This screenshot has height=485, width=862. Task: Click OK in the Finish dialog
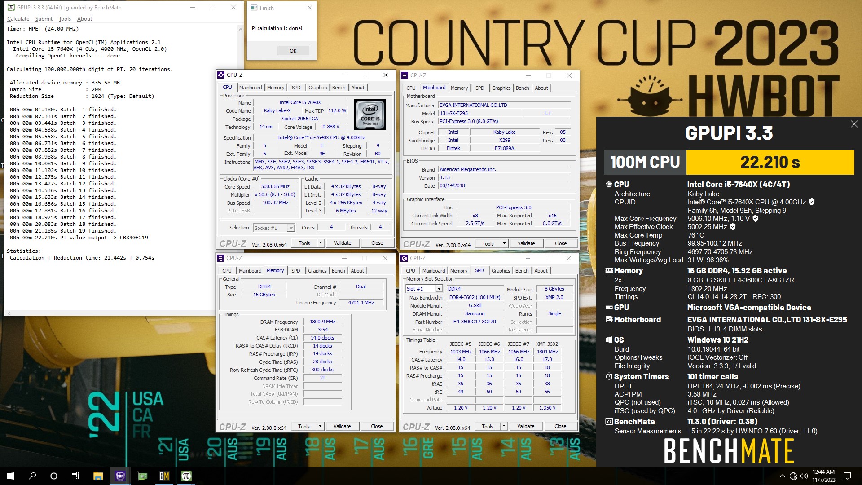293,51
